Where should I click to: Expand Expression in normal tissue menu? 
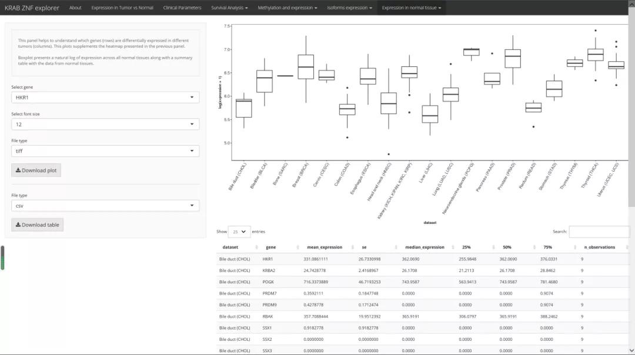(x=412, y=8)
